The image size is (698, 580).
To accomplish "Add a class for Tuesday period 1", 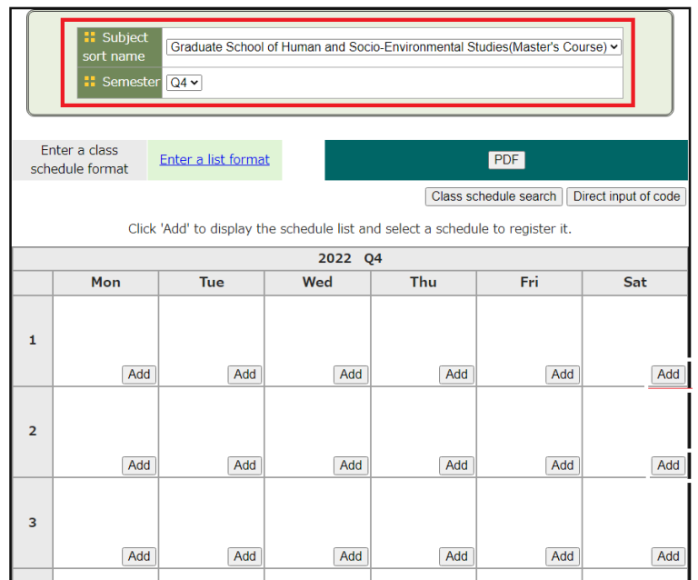I will pos(244,375).
